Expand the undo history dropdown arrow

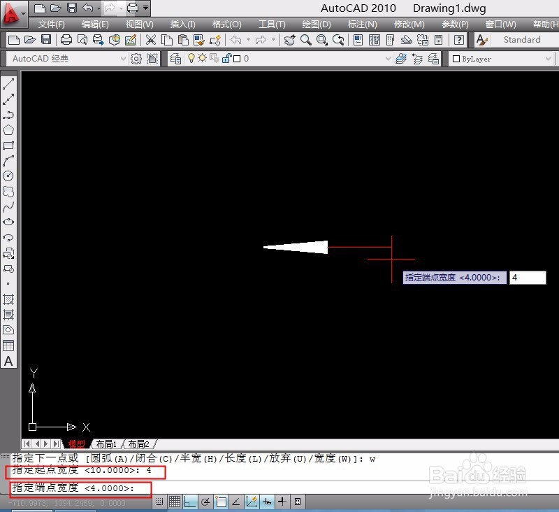click(x=249, y=40)
